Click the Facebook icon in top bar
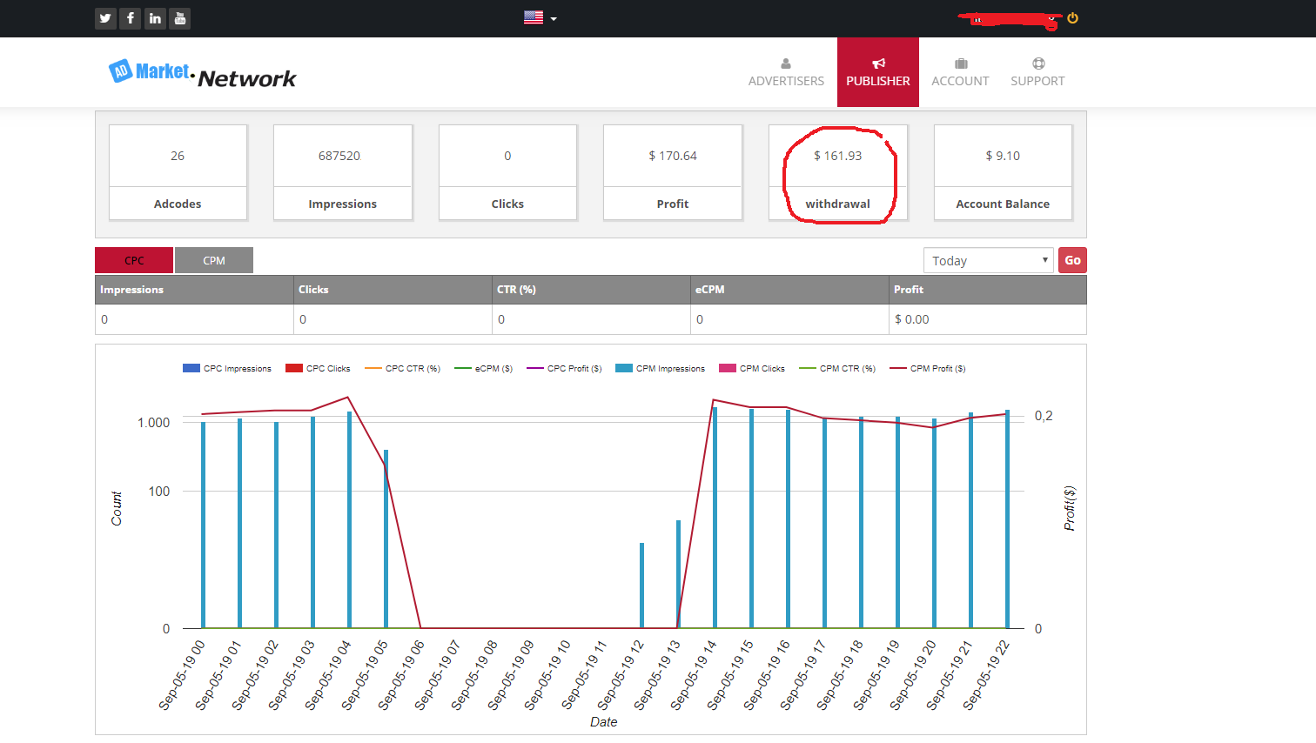The image size is (1316, 743). tap(130, 18)
